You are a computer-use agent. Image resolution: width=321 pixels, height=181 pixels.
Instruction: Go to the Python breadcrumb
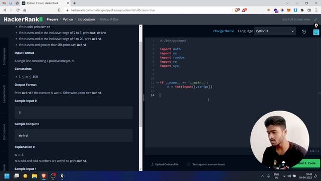point(68,20)
